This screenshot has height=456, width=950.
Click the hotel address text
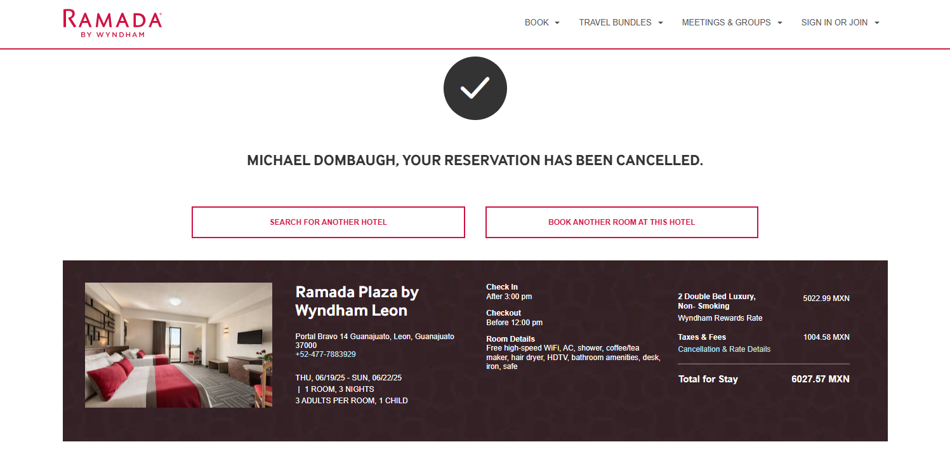click(x=374, y=340)
